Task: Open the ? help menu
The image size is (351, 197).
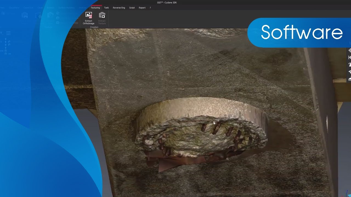Action: coord(150,8)
